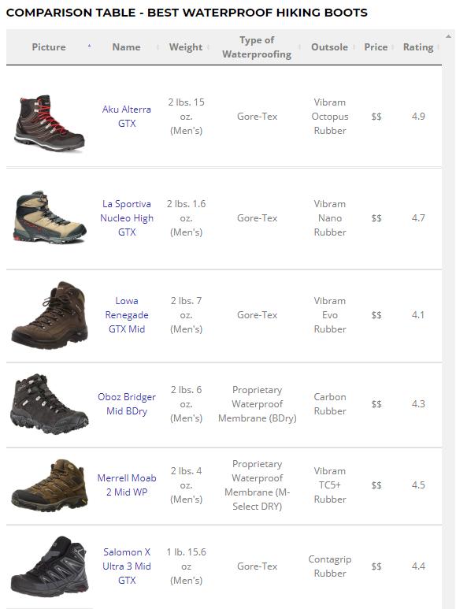Visit the Merrell Moab 2 Mid WP link
456x609 pixels.
pyautogui.click(x=127, y=485)
